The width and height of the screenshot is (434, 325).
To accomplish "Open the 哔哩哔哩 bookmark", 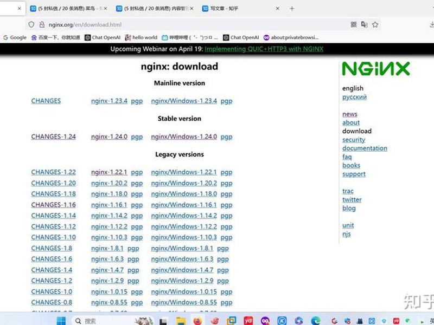I will click(x=189, y=37).
